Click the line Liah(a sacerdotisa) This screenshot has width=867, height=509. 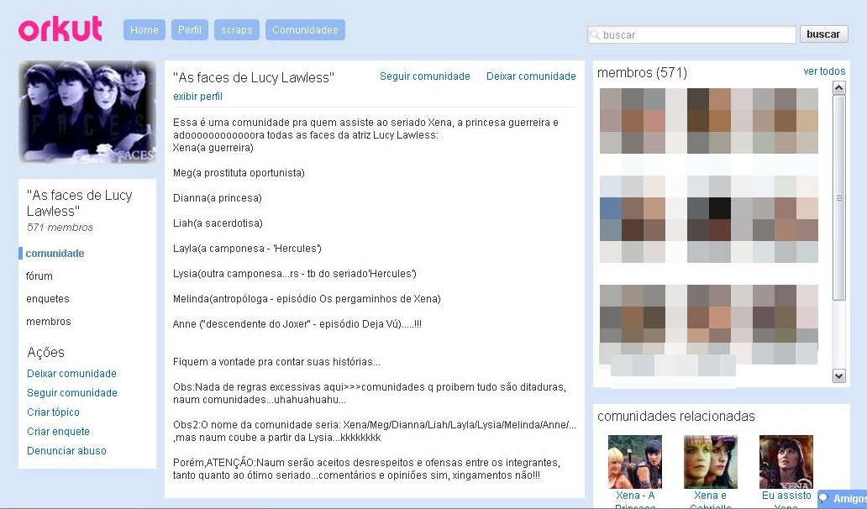click(x=218, y=223)
